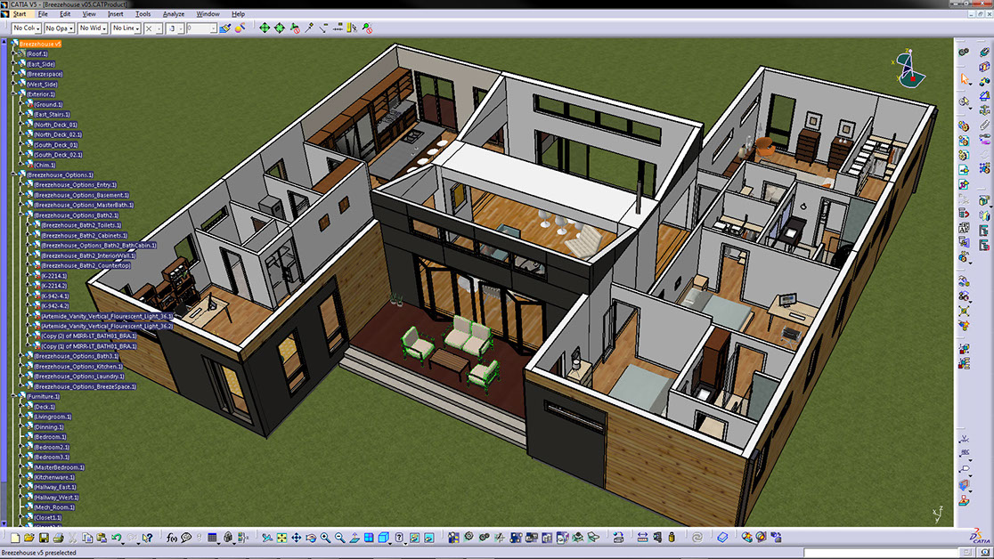This screenshot has width=994, height=559.
Task: Save the product with the floppy icon
Action: point(44,538)
